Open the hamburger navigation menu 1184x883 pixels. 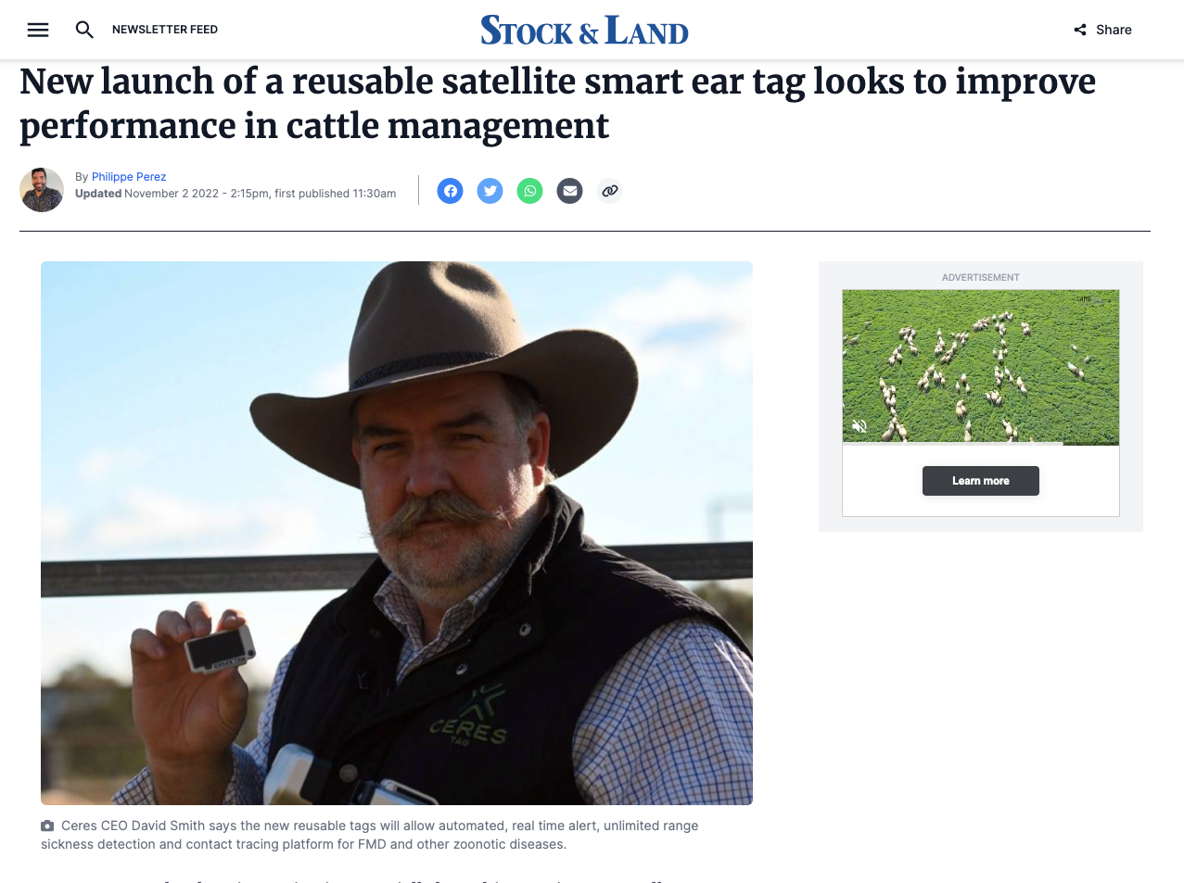coord(38,29)
